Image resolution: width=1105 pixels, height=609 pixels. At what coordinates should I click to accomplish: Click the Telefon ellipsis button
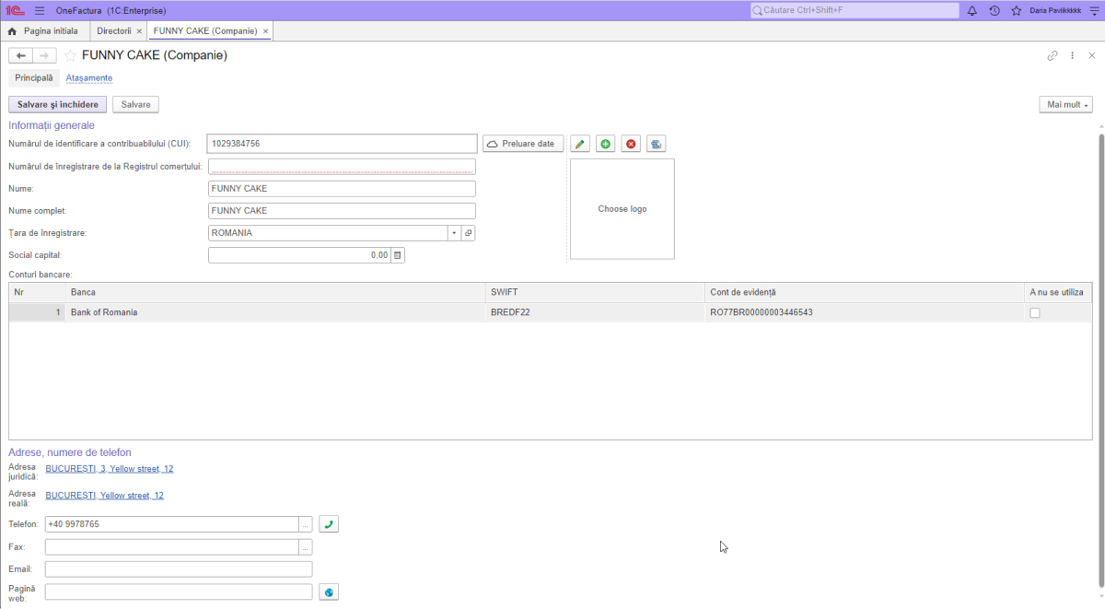click(x=306, y=524)
